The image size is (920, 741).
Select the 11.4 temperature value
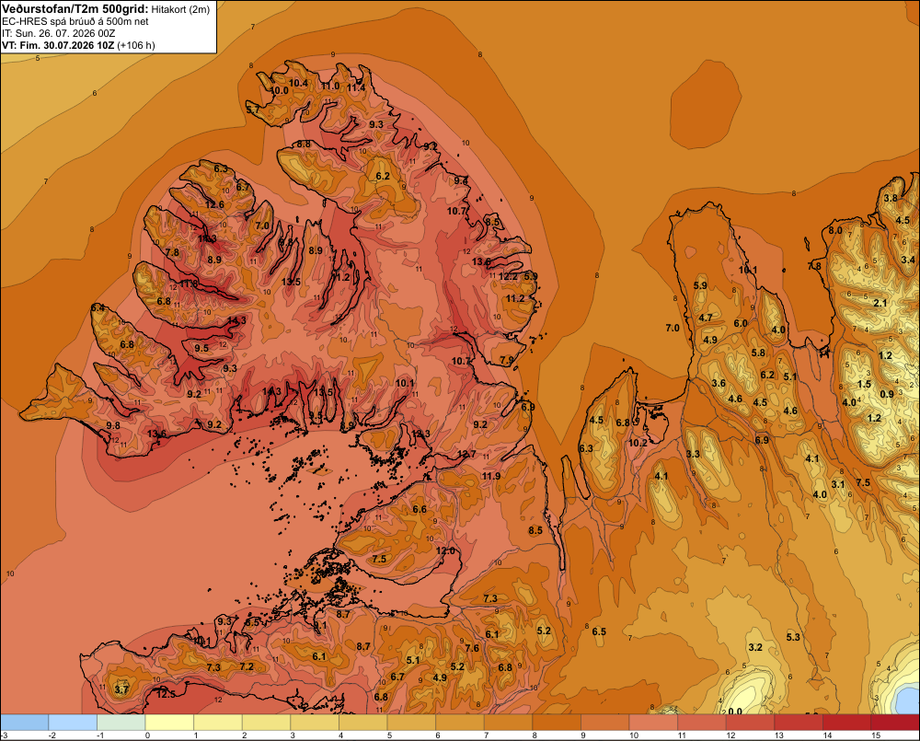355,88
